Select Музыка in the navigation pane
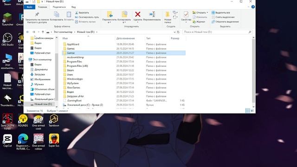This screenshot has height=167, width=297. [x=39, y=84]
